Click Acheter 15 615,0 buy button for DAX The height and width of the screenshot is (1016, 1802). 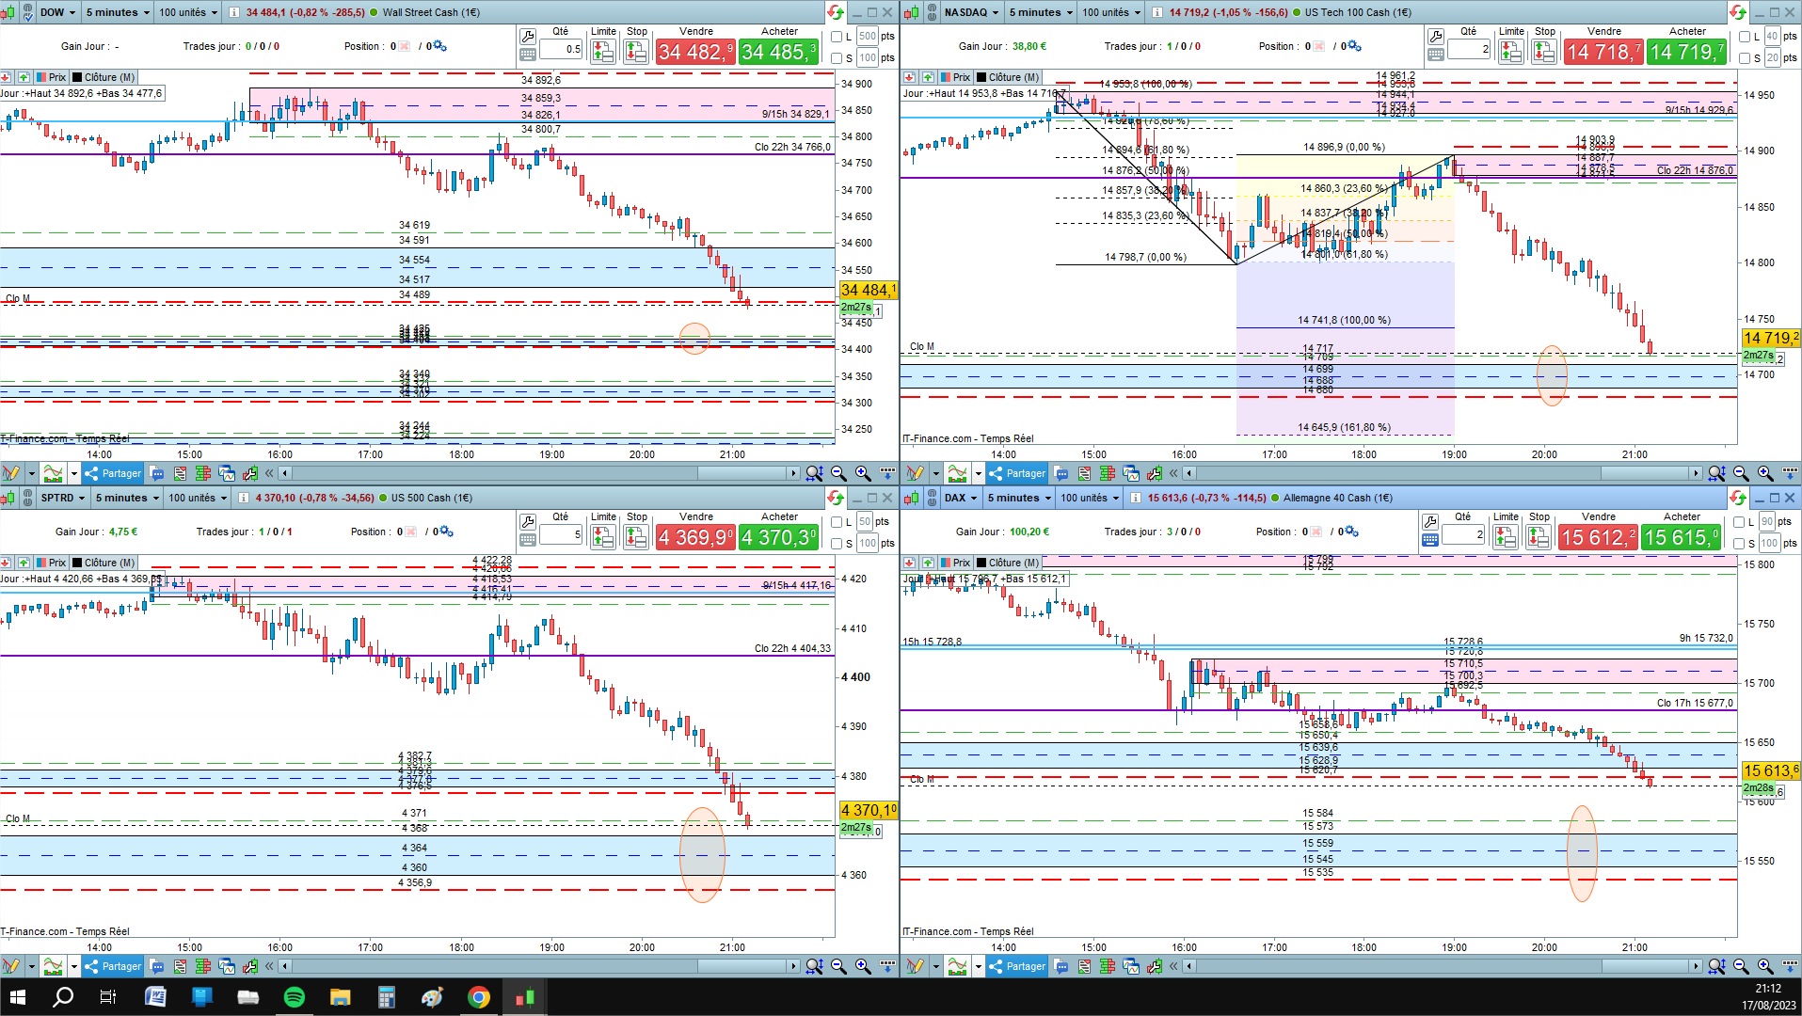[1682, 537]
